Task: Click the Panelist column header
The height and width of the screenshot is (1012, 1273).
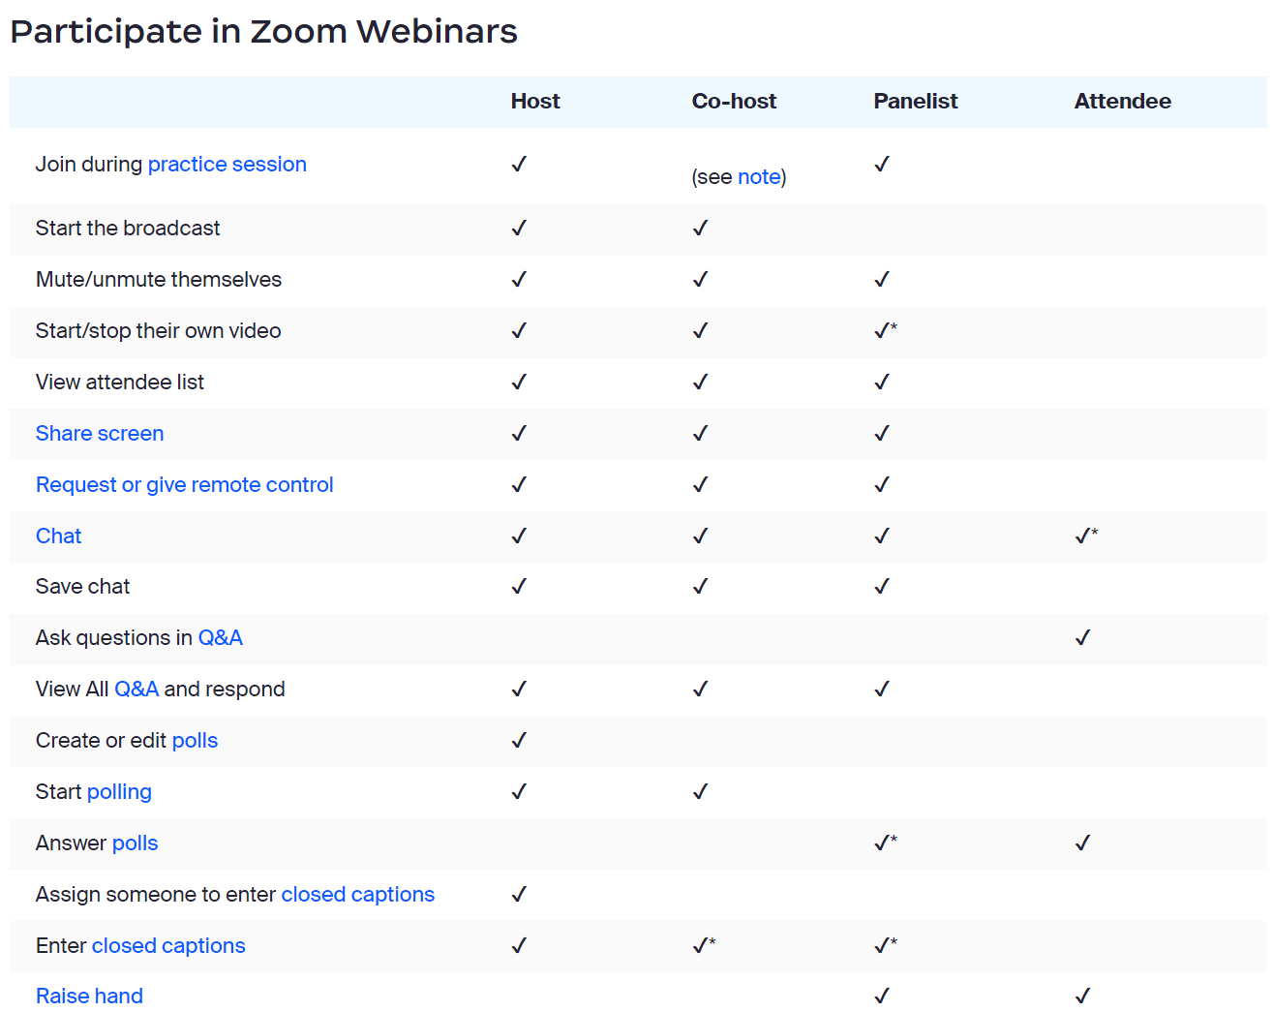Action: coord(915,101)
